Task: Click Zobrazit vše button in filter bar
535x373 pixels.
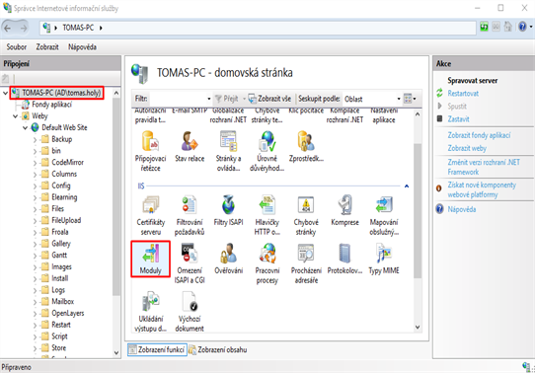Action: 269,99
